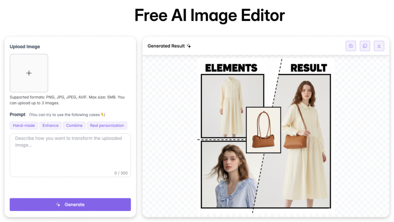This screenshot has height=222, width=394.
Task: Click the pointing hand emoji near Prompt
Action: click(102, 115)
